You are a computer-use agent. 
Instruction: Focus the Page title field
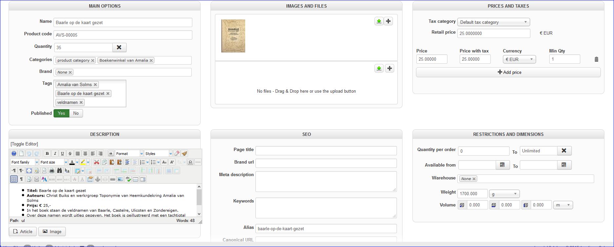[326, 151]
